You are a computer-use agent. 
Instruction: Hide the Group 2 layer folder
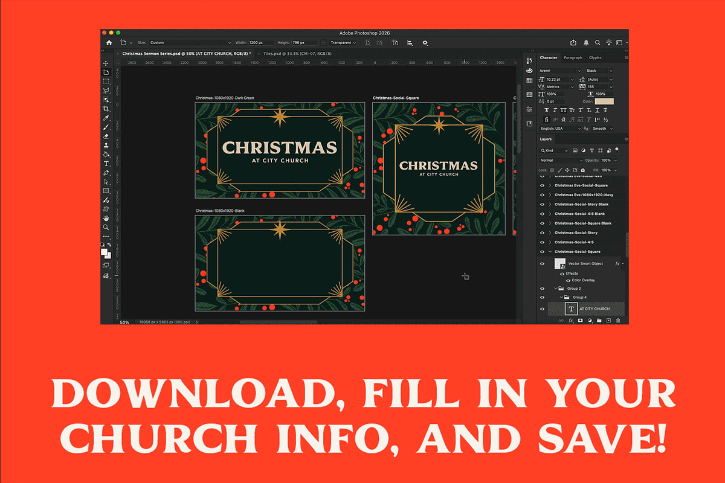pos(542,289)
